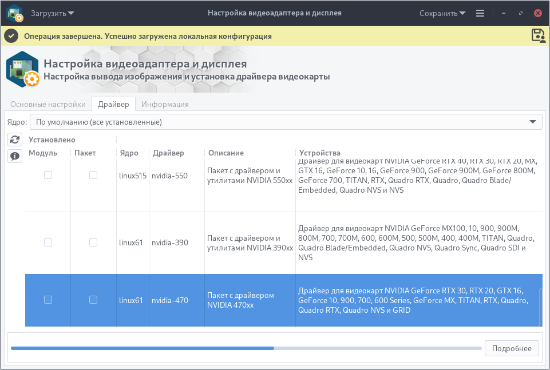Screen dimensions: 550x370
Task: Sort table by Драйвер column header
Action: point(168,153)
